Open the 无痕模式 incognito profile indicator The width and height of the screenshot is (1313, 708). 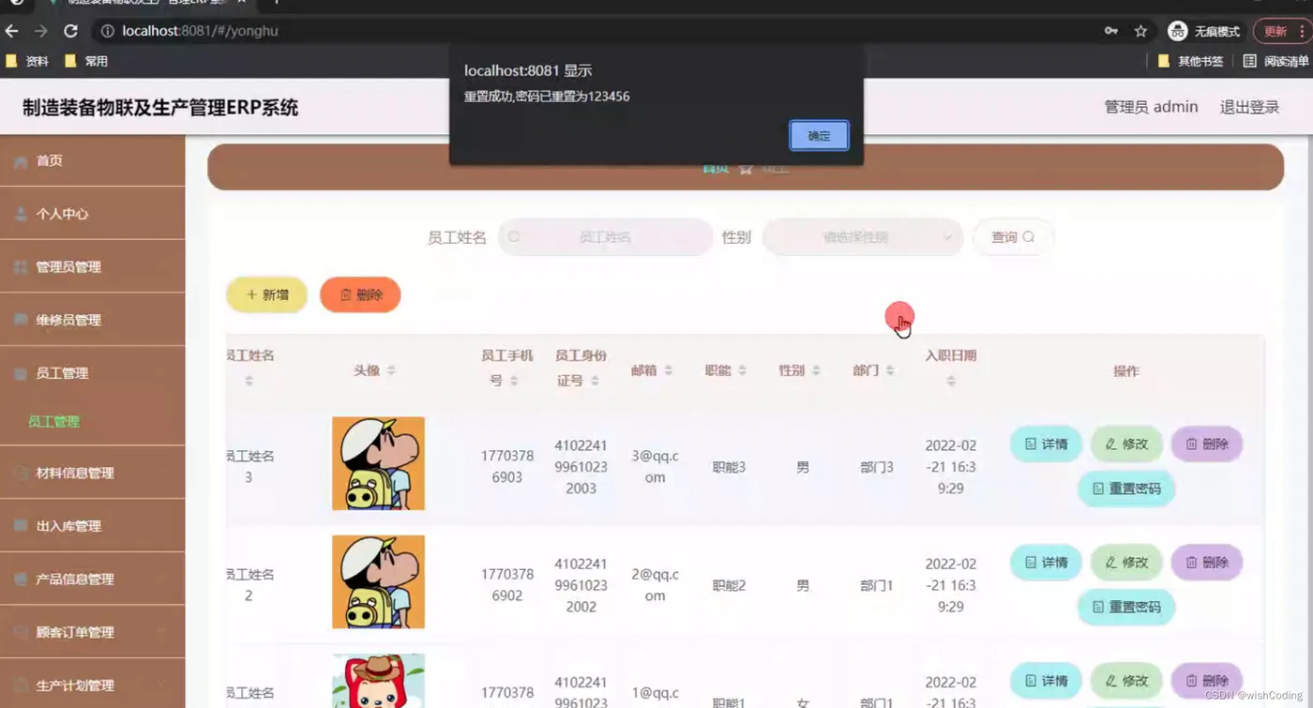[x=1204, y=31]
